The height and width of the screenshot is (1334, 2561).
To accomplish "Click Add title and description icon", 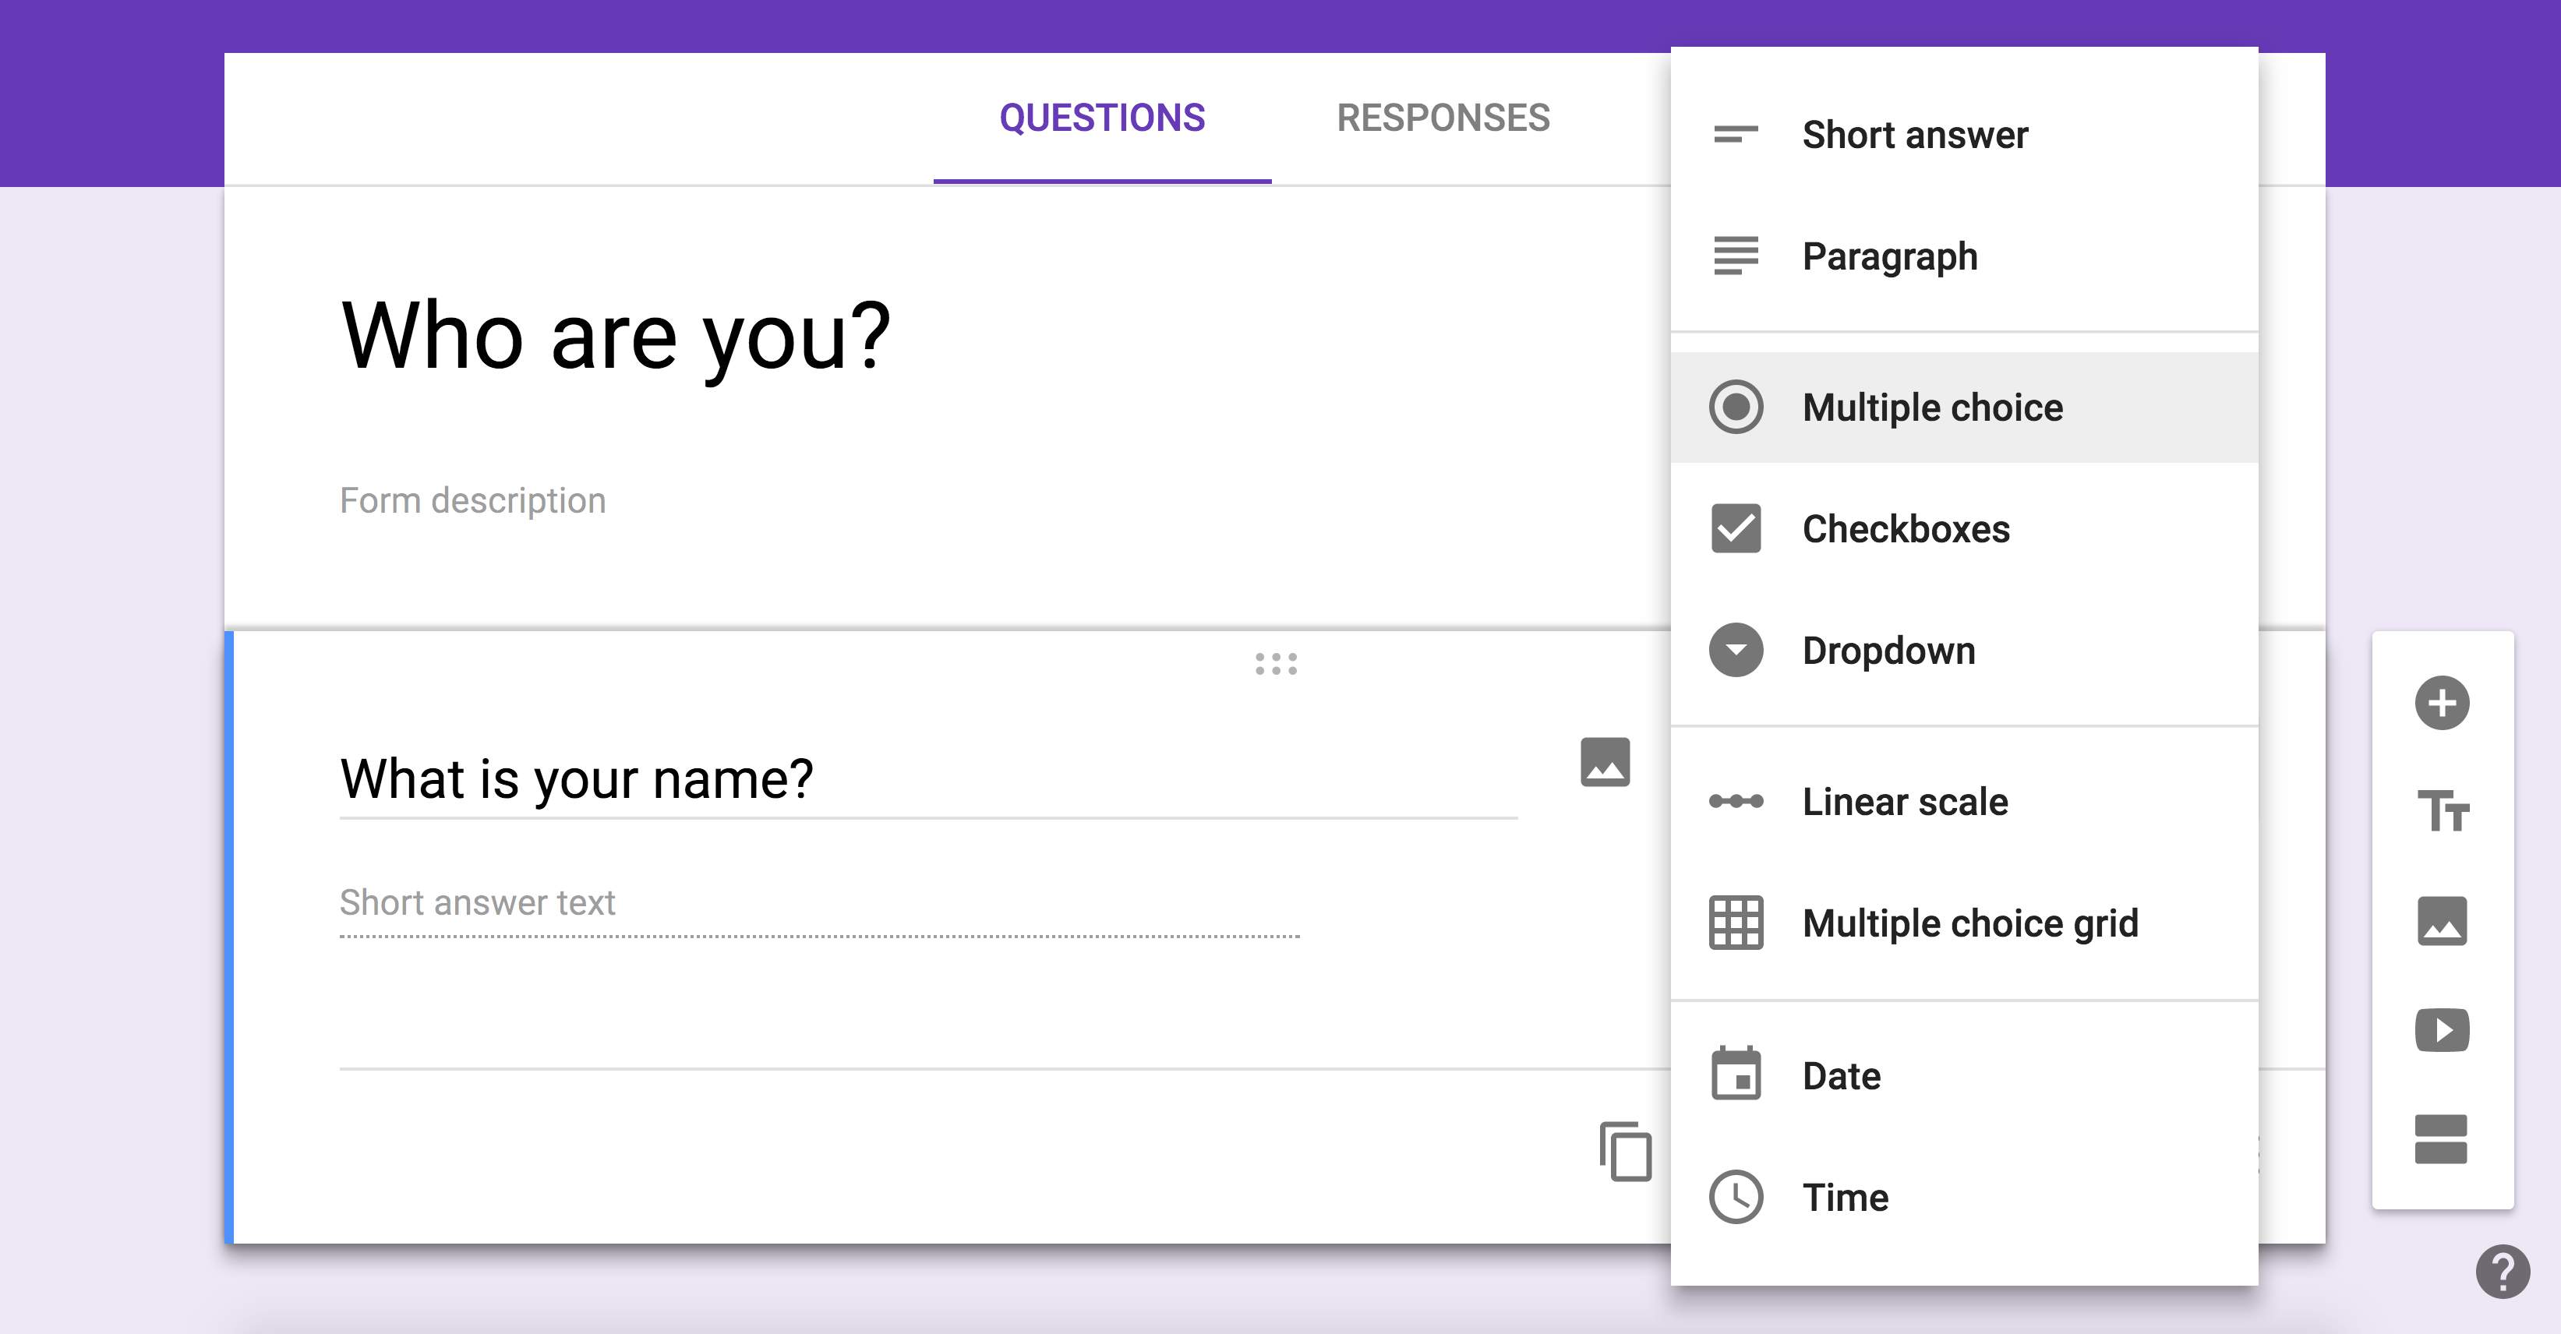I will [x=2441, y=811].
